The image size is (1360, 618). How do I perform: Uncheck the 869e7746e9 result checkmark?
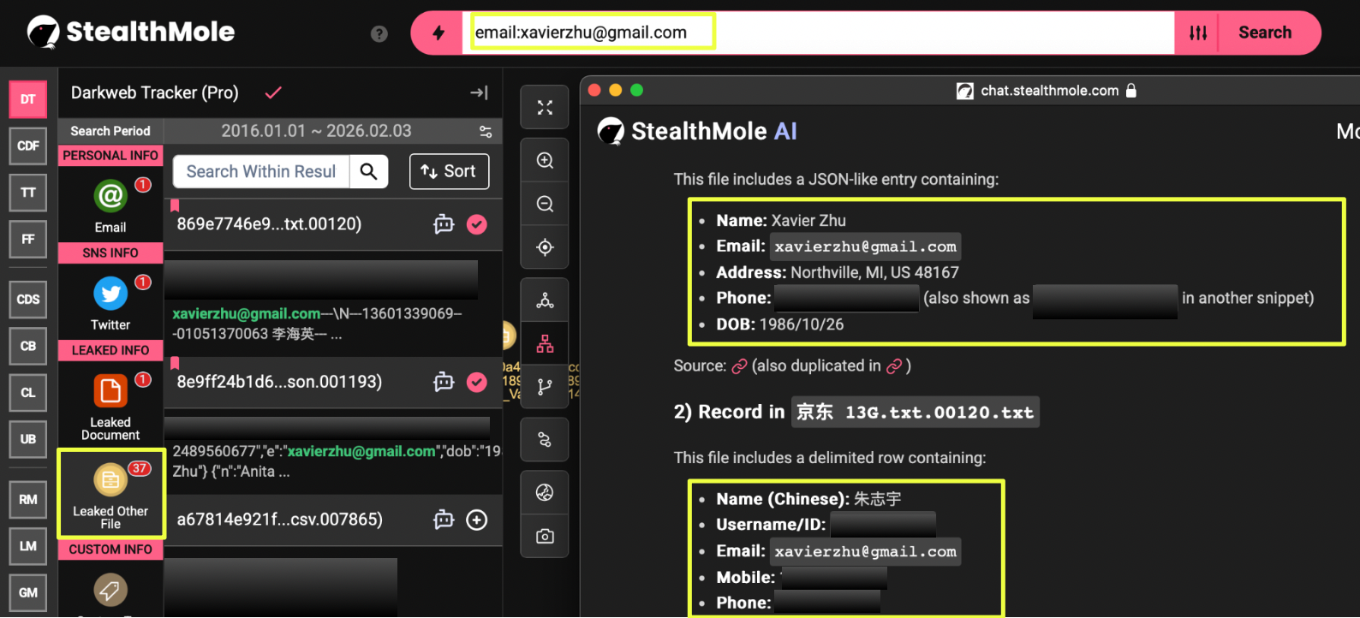(x=477, y=224)
